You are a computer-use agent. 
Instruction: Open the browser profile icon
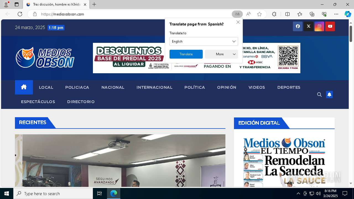[6, 4]
